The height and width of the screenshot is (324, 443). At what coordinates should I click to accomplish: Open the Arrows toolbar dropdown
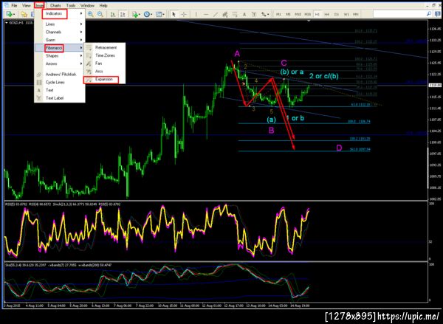point(265,14)
